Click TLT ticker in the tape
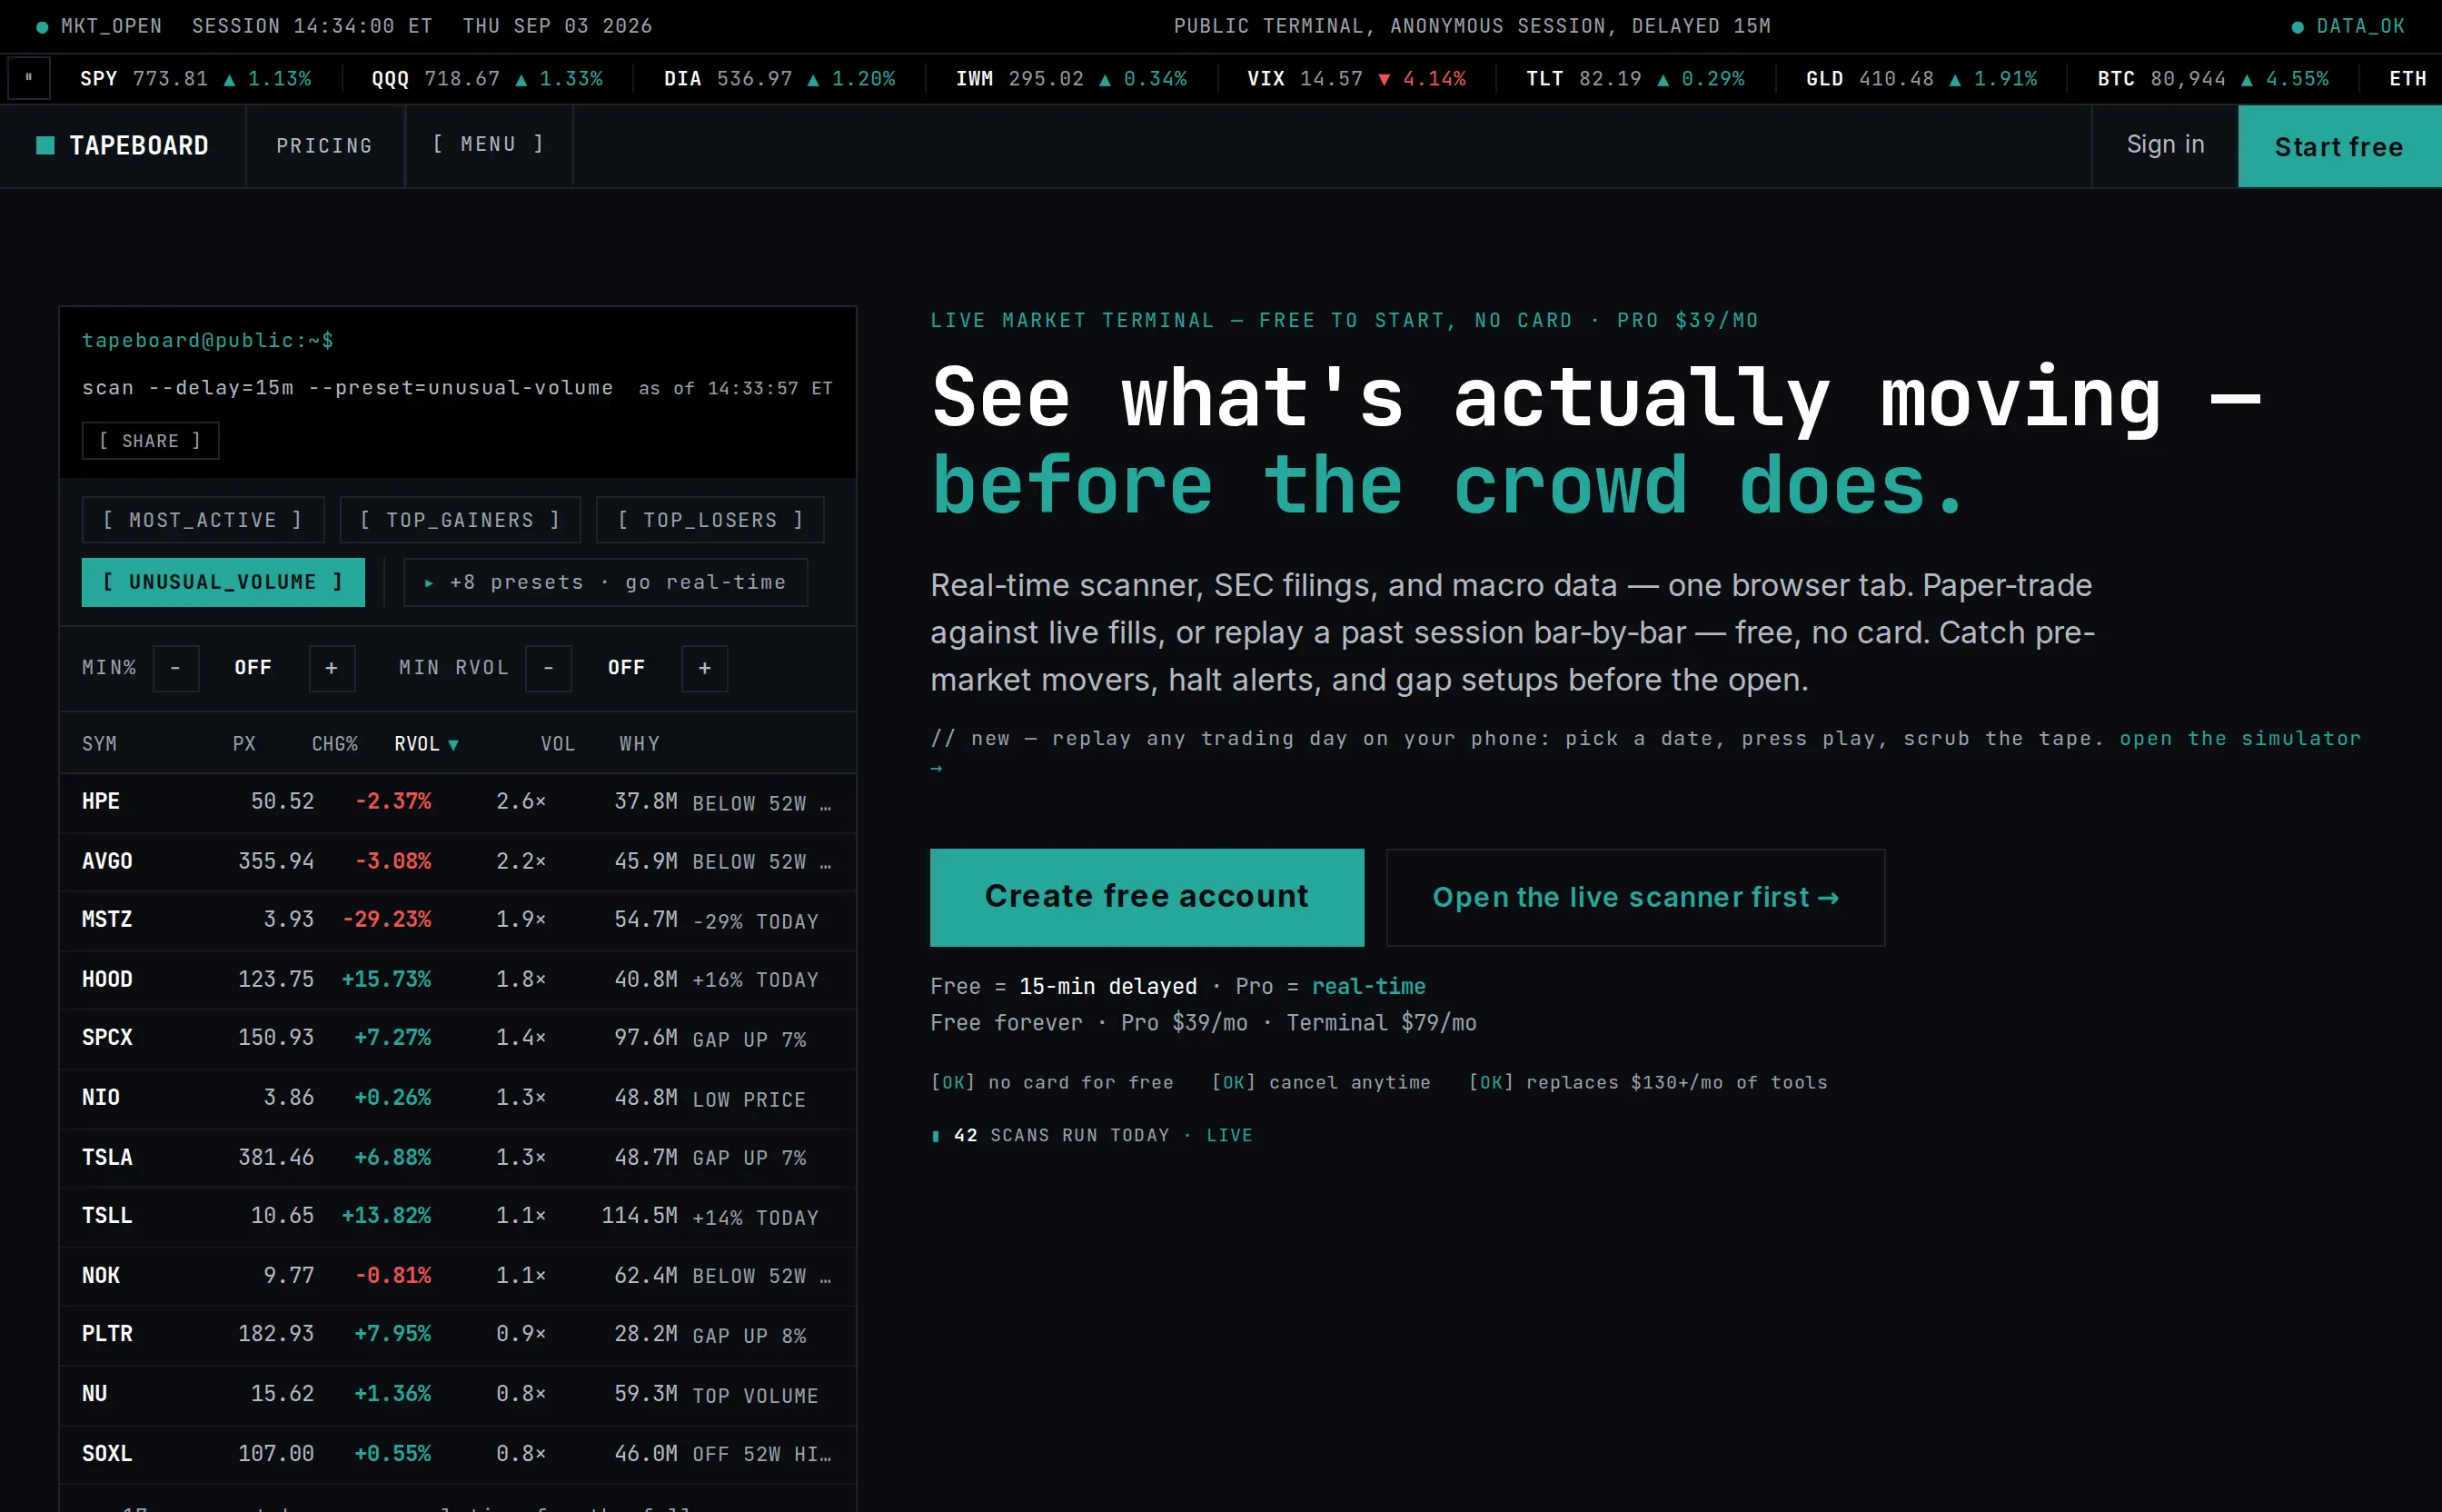Screen dimensions: 2442x1512 [x=1635, y=78]
